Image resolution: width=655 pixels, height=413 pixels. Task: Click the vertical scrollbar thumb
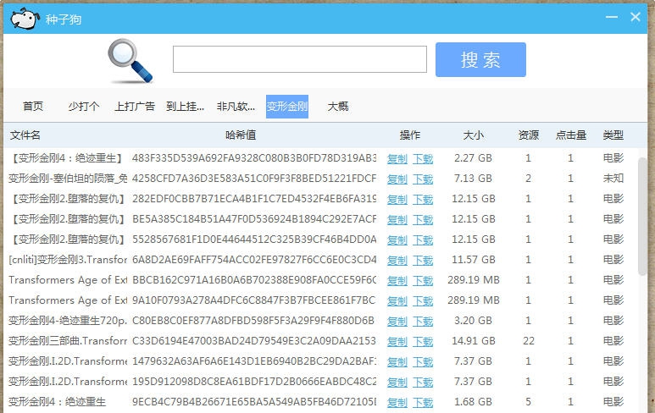pos(642,216)
